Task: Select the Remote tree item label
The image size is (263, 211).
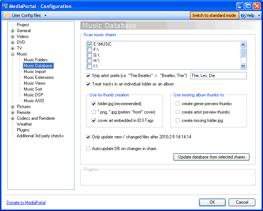Action: (x=24, y=112)
